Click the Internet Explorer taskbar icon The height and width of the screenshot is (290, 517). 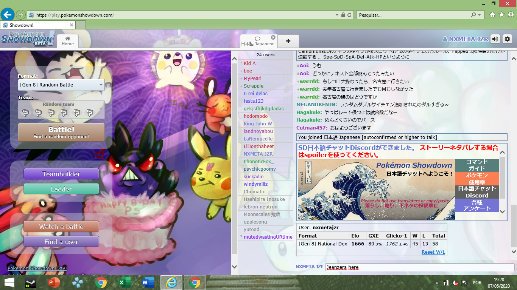(171, 282)
